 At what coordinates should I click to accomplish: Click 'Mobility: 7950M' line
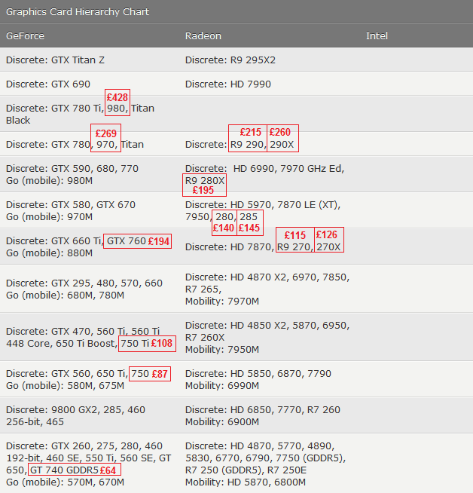click(222, 349)
